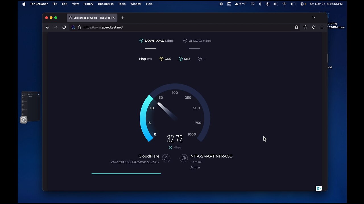This screenshot has height=204, width=364.
Task: Open the Tor Browser app menu
Action: [39, 4]
